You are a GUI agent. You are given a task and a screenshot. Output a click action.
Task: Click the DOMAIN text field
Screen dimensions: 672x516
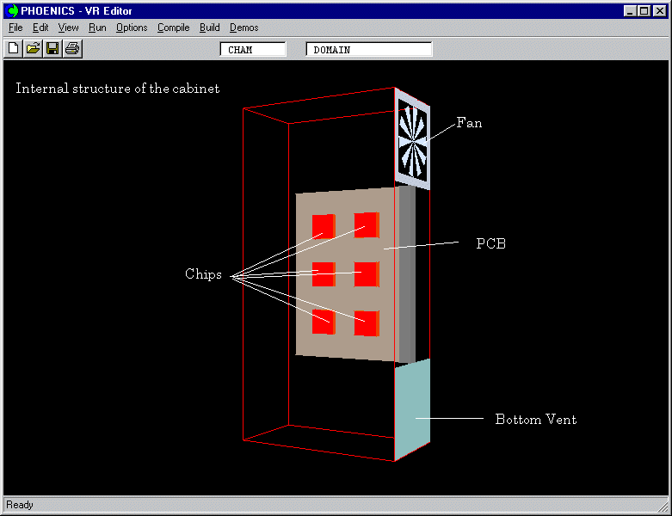pyautogui.click(x=368, y=50)
